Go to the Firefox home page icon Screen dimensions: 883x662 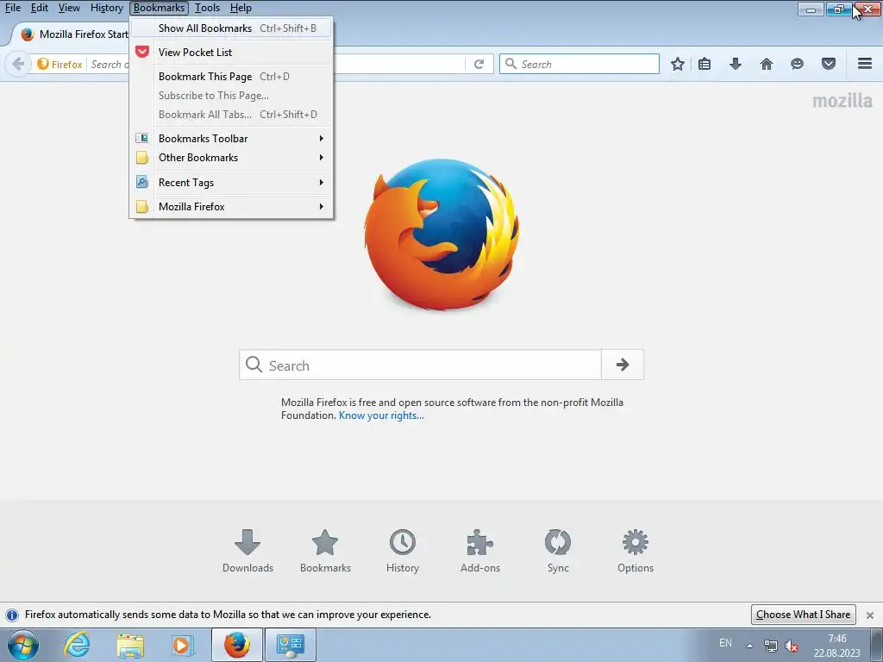point(767,64)
